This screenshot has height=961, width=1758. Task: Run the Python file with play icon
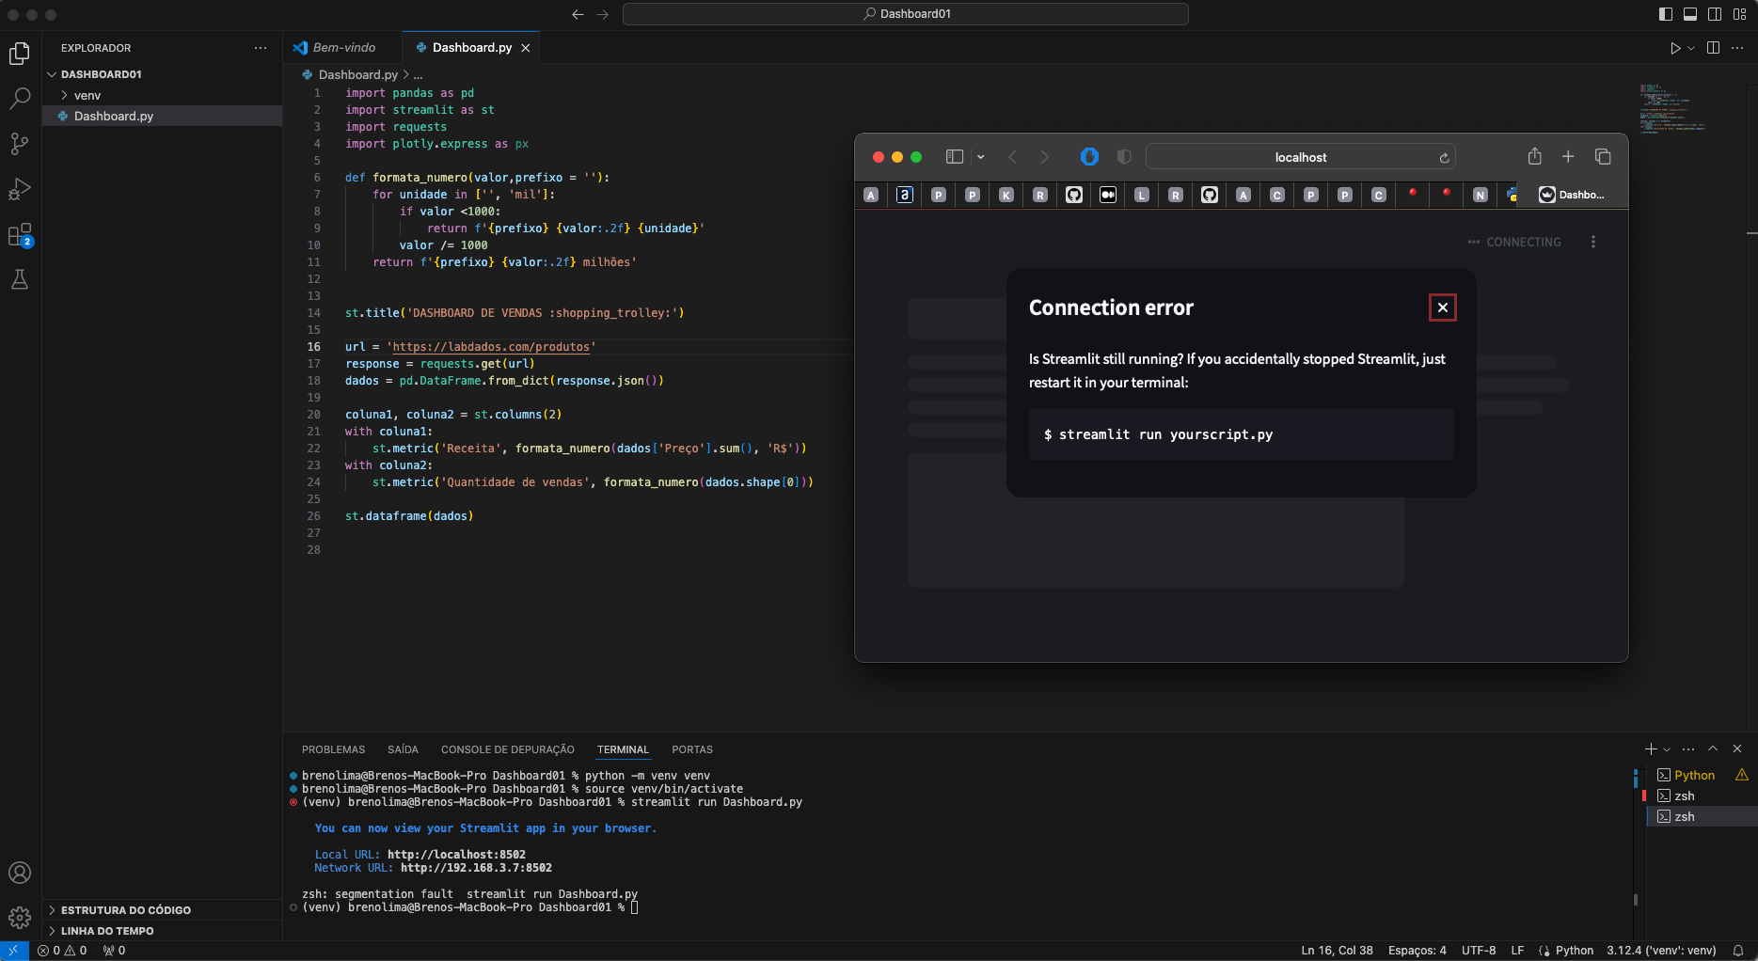[x=1675, y=48]
